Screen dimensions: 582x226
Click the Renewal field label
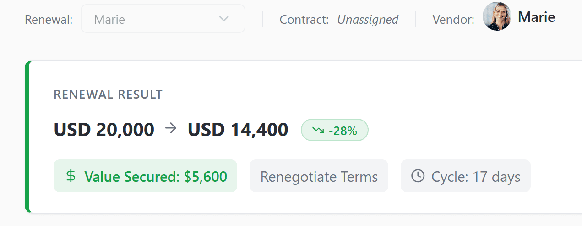49,20
